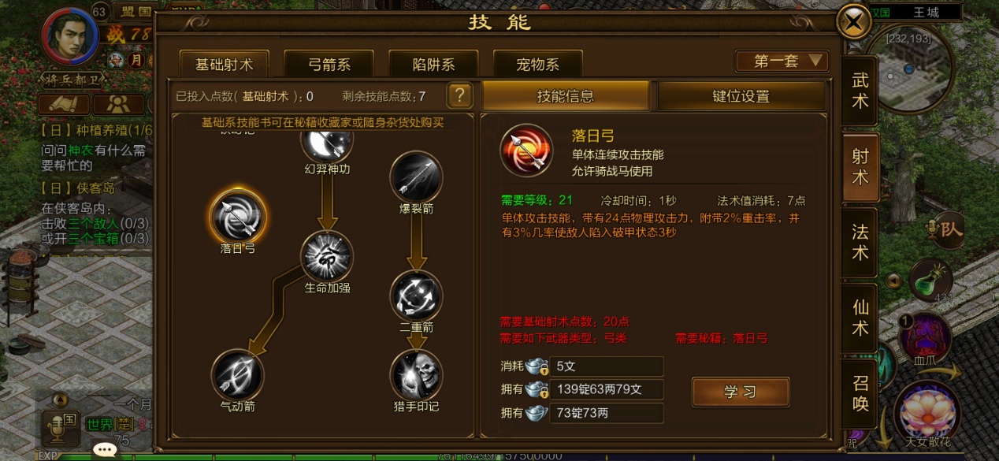Select the 召唤 side category tab

click(860, 393)
